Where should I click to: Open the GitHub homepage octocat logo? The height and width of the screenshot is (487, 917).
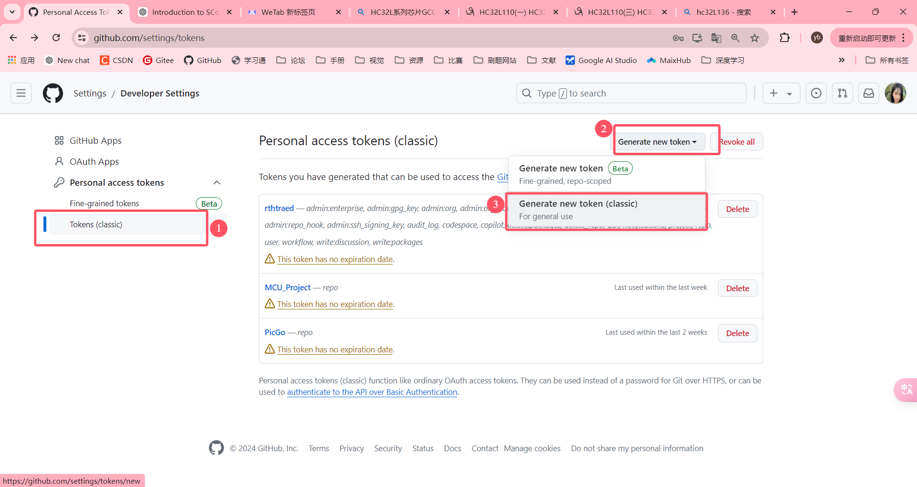click(x=53, y=93)
